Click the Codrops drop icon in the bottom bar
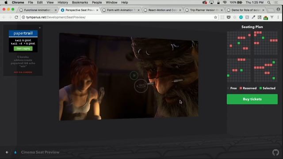Screen dimensions: 283x159 [15, 152]
